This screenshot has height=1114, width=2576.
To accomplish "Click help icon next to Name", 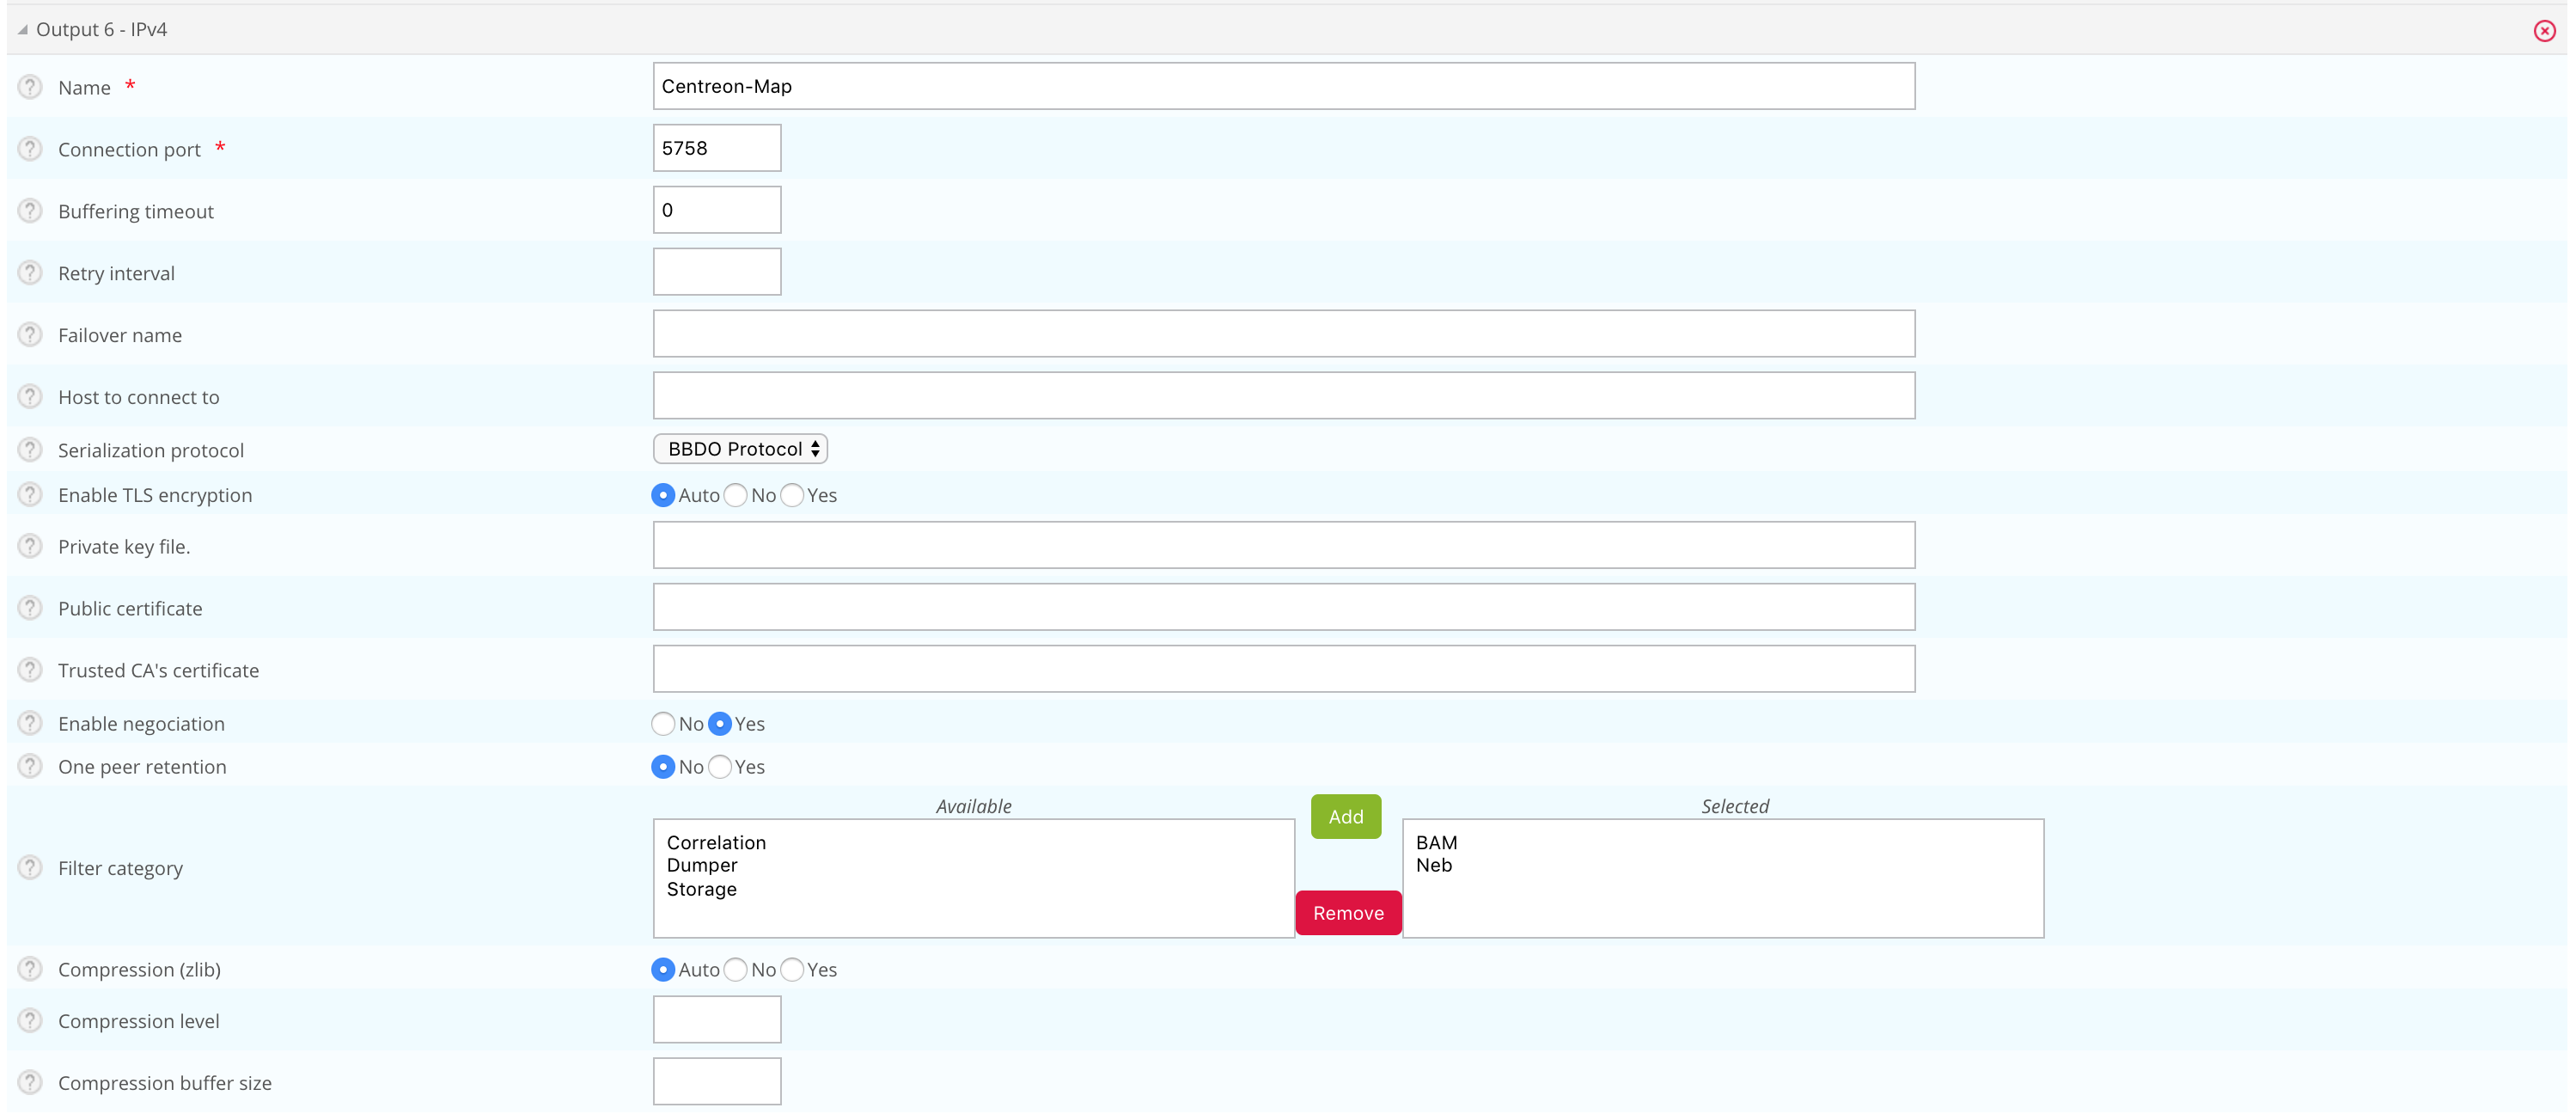I will coord(30,87).
